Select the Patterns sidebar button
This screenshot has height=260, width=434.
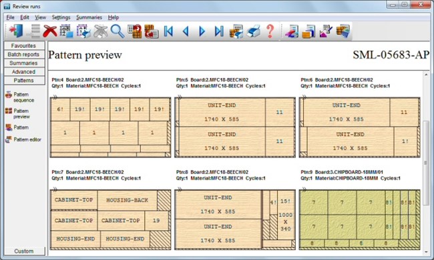24,81
